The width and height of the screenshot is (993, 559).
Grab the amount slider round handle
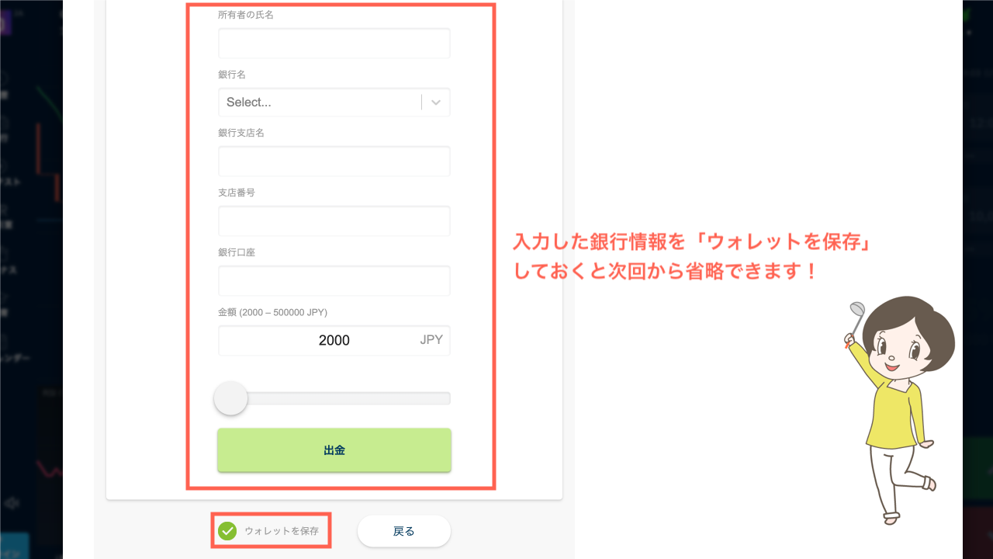(230, 398)
